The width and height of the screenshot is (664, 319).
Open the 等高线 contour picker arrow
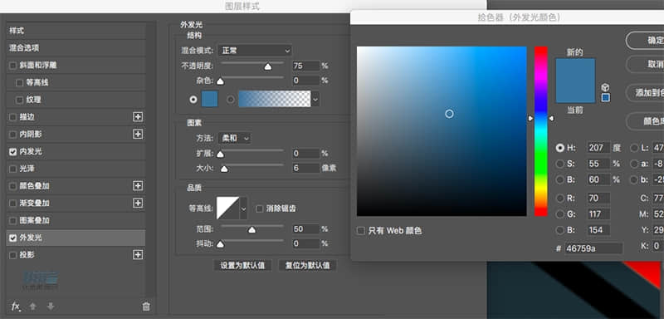(243, 209)
